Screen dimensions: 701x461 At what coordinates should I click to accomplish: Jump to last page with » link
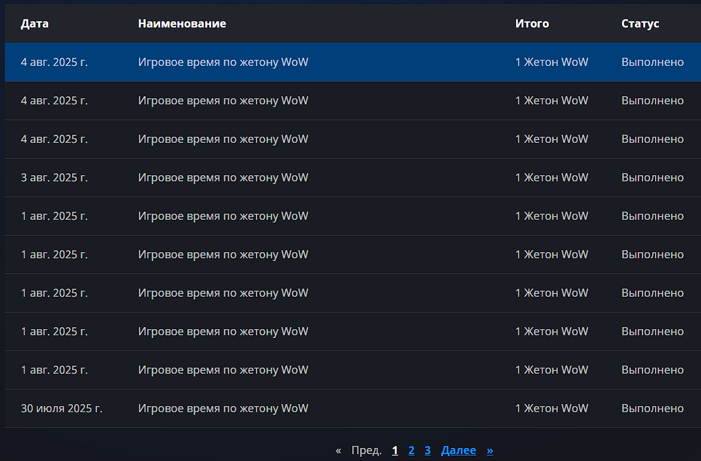(x=490, y=450)
